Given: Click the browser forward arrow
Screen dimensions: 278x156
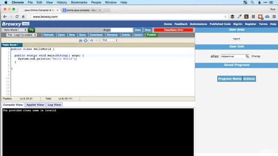Looking at the screenshot, I should coord(11,16).
